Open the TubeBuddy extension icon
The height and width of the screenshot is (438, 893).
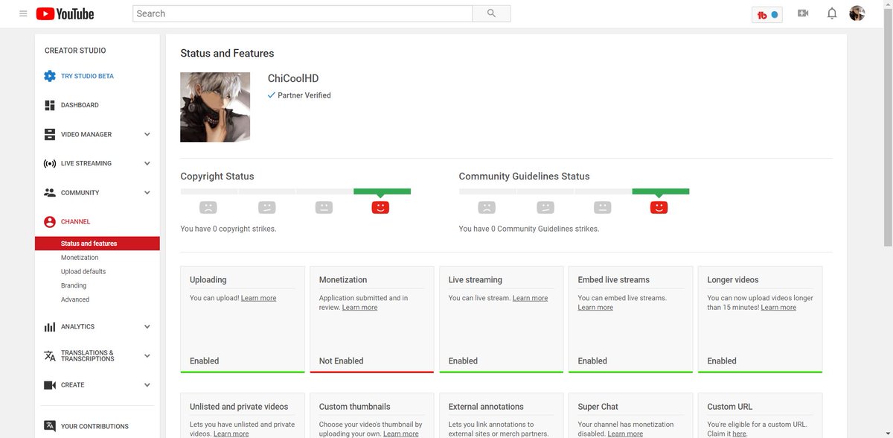pyautogui.click(x=767, y=14)
